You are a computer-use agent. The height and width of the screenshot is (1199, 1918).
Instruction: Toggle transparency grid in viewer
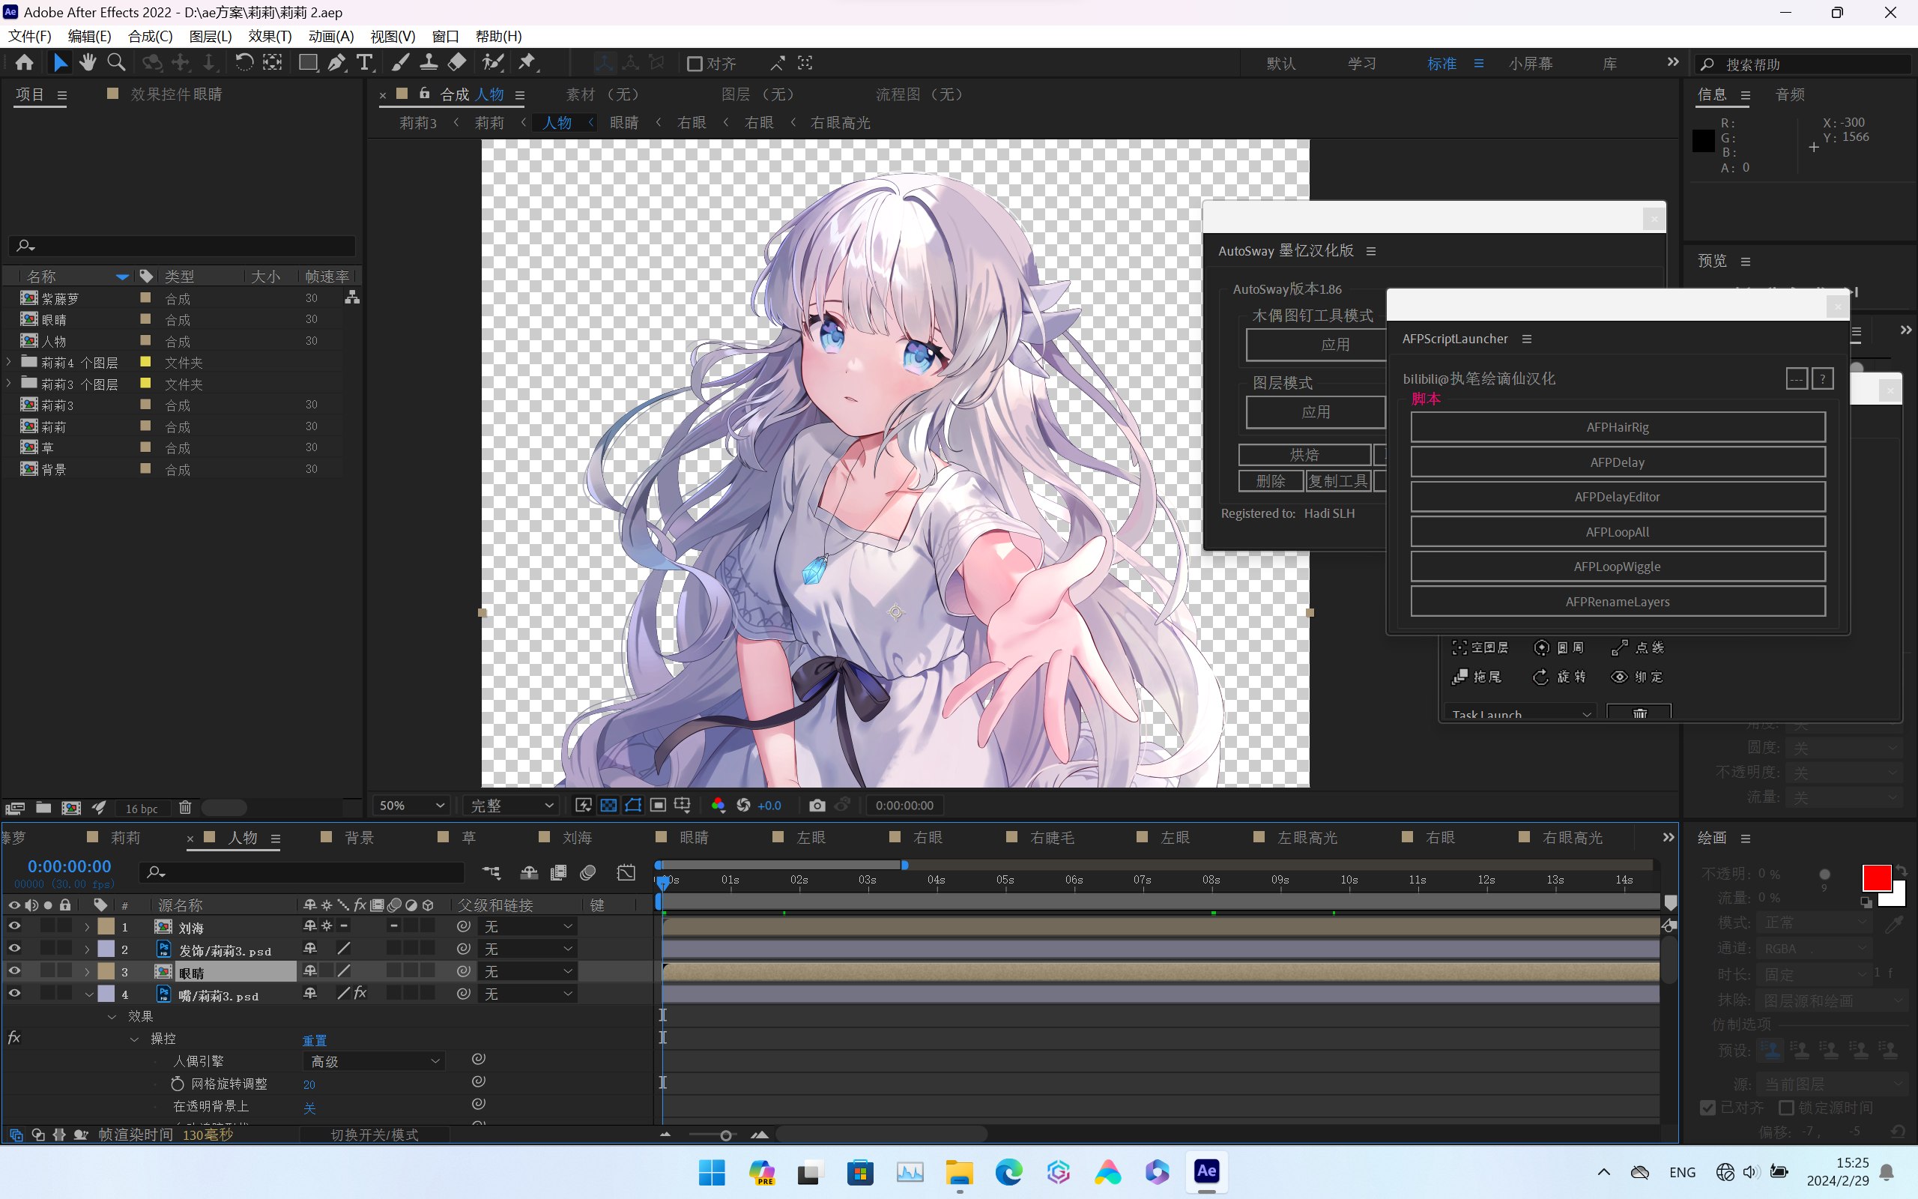pos(608,806)
